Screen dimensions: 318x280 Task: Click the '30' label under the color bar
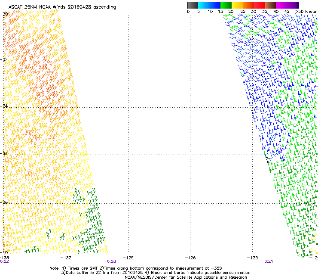254,12
